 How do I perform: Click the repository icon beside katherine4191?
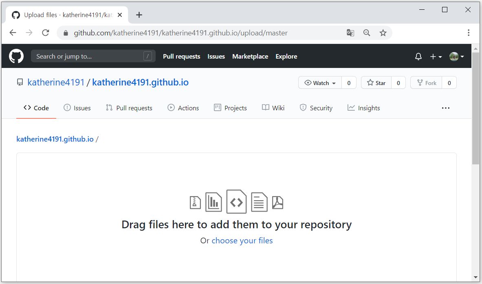pos(20,82)
